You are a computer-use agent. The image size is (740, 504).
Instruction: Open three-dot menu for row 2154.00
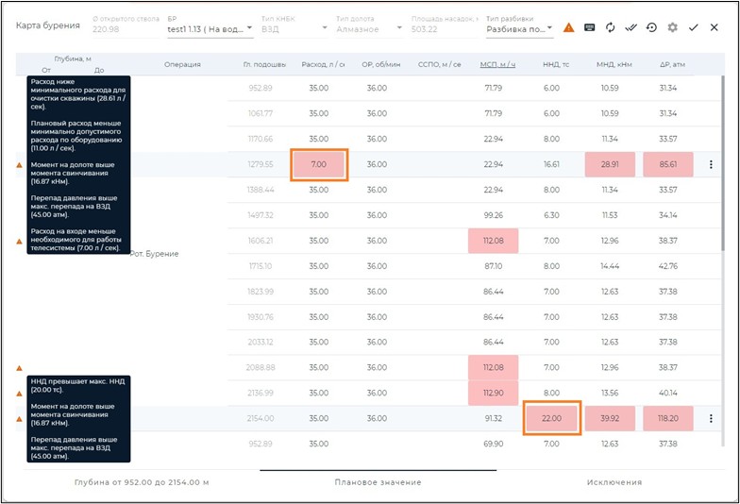[x=711, y=418]
